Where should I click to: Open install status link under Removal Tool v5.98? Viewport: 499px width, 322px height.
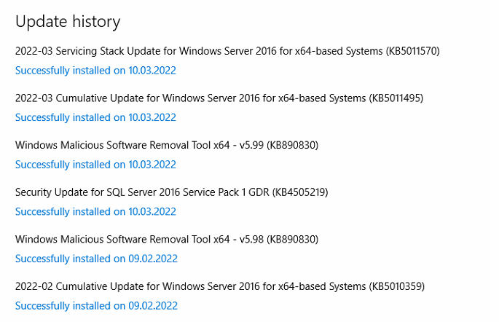[x=96, y=259]
